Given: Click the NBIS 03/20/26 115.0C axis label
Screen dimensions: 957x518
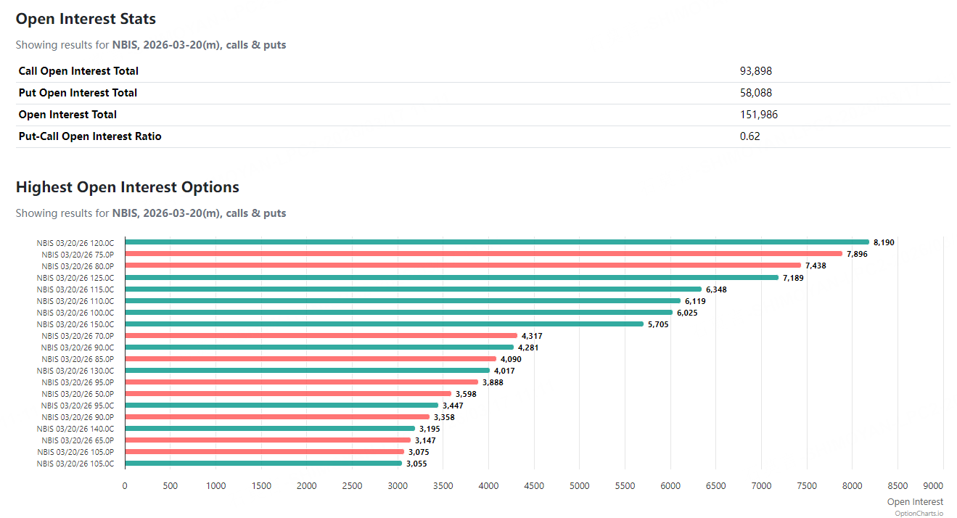Looking at the screenshot, I should (75, 289).
